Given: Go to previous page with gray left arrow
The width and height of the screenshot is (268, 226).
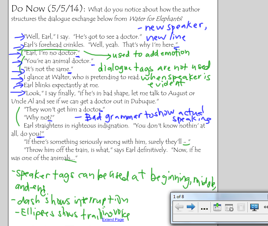Looking at the screenshot, I should (179, 207).
